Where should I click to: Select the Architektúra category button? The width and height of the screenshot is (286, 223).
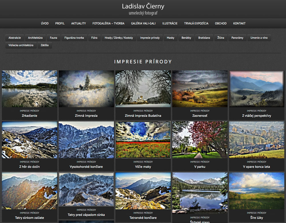(x=35, y=38)
